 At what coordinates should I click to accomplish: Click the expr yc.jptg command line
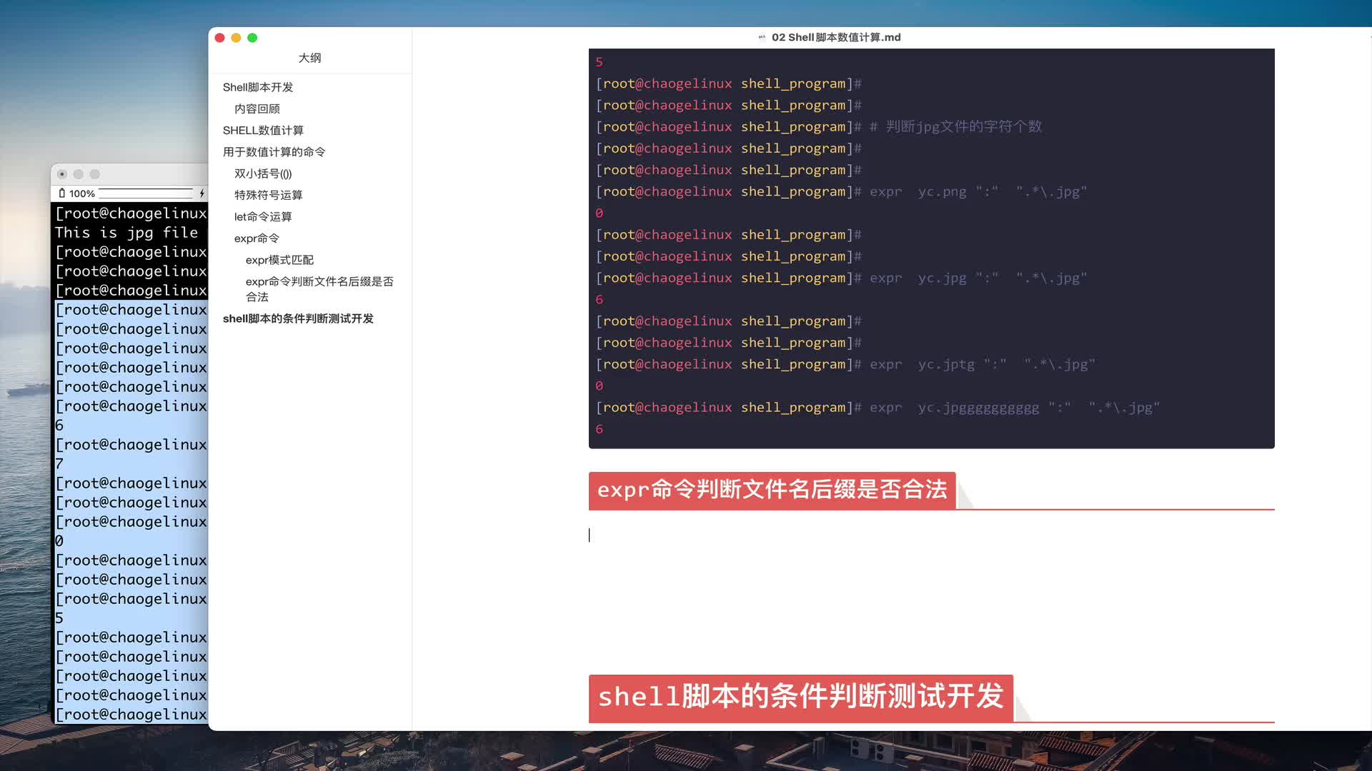tap(846, 364)
